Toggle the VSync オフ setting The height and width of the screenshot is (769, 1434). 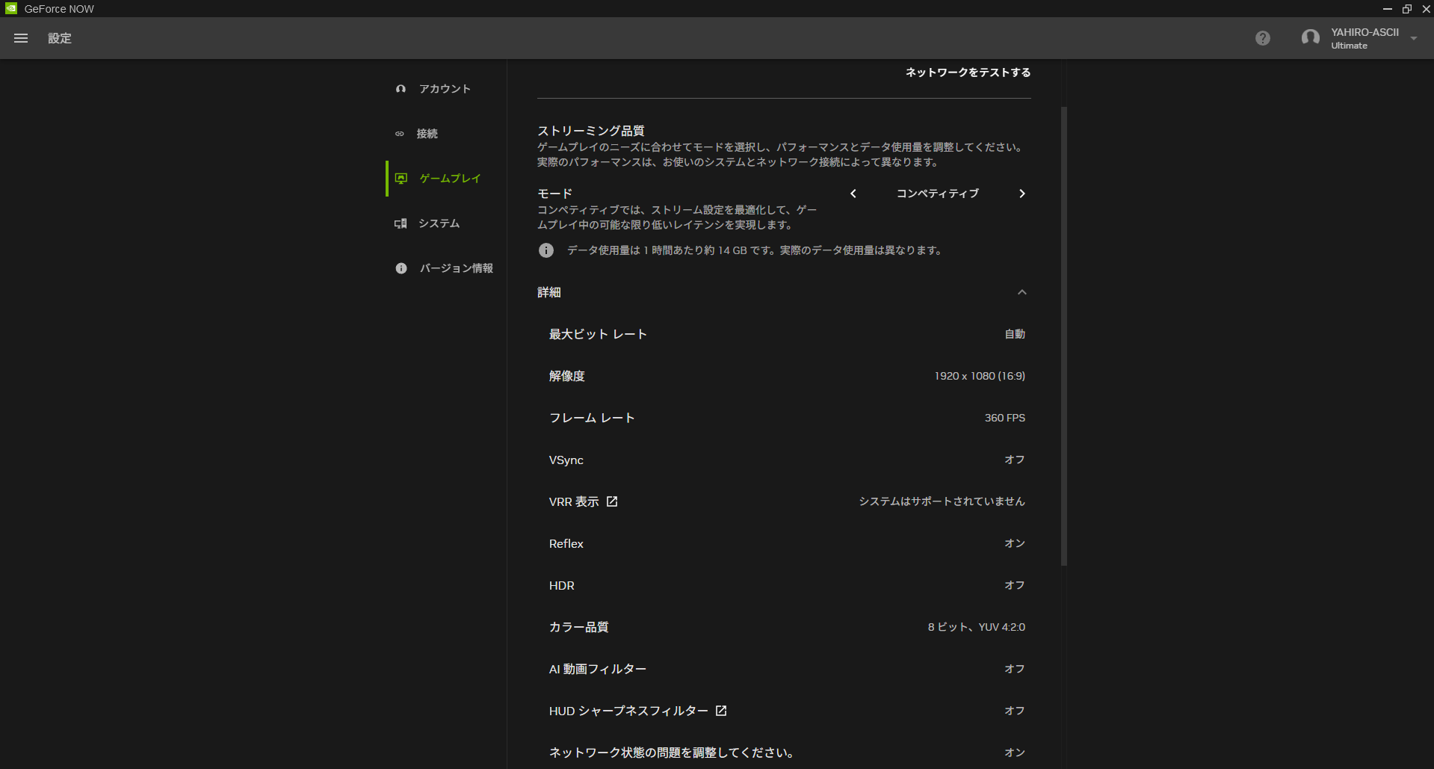tap(1015, 460)
